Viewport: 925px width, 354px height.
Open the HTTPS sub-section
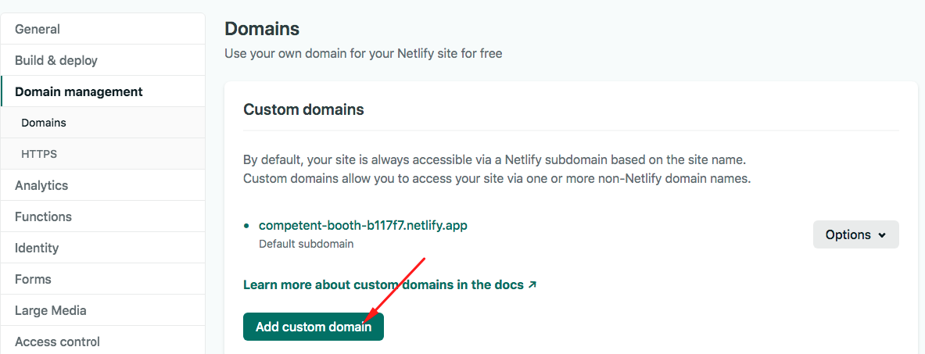pos(39,154)
